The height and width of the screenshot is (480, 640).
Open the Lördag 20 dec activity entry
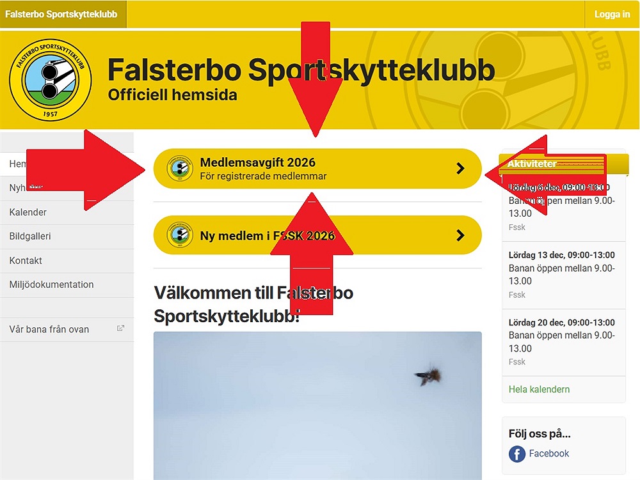(564, 342)
